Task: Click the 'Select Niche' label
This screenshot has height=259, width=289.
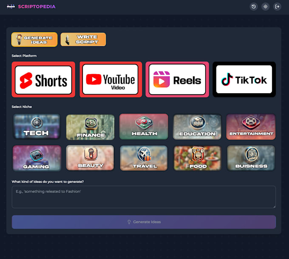Action: click(22, 107)
